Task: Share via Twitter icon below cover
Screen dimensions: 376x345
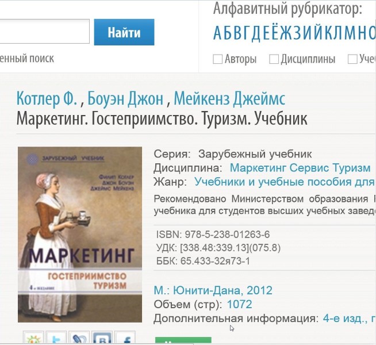Action: (x=56, y=338)
